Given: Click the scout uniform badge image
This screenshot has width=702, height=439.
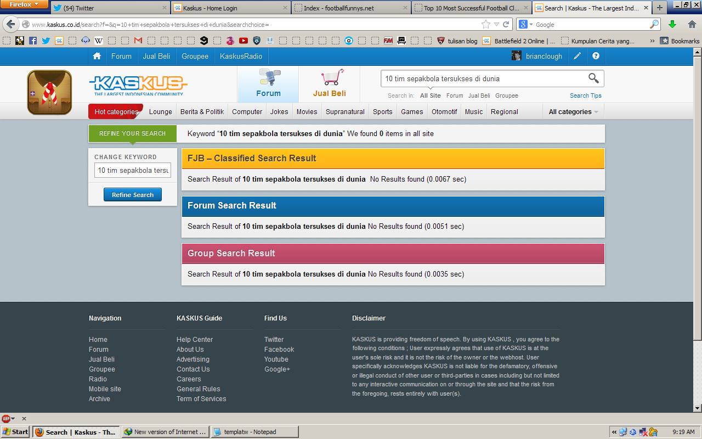Looking at the screenshot, I should coord(49,92).
